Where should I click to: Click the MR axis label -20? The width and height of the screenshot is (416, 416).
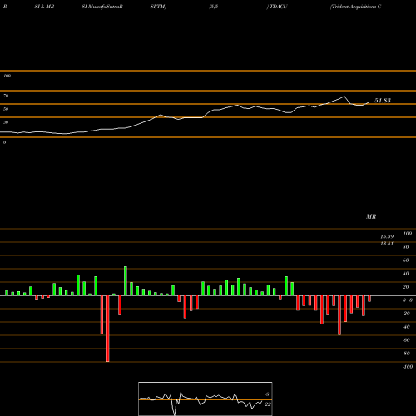(406, 314)
